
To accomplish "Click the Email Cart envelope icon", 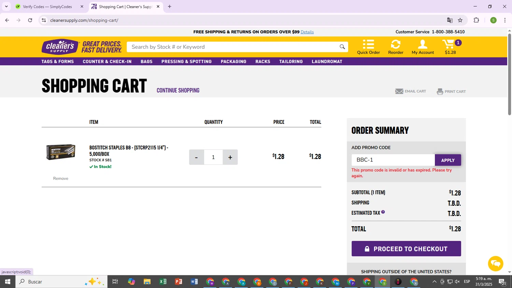I will (x=399, y=91).
